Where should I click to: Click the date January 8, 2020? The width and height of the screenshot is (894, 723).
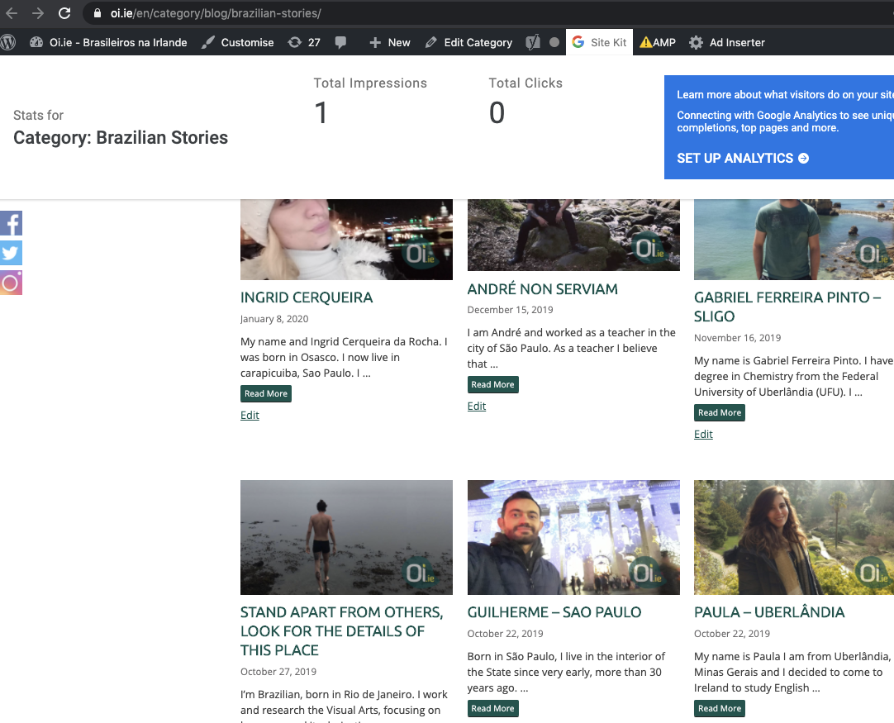click(x=274, y=319)
